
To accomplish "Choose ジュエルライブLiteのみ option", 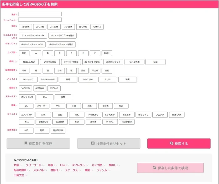I will pyautogui.click(x=33, y=36).
